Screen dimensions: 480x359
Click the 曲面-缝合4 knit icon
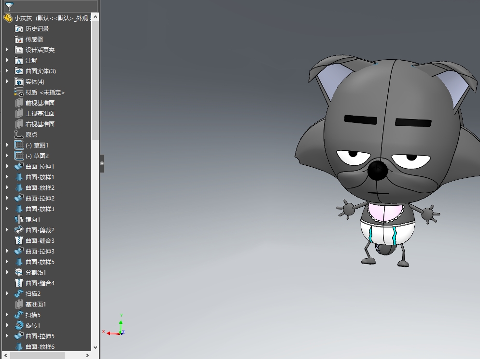(19, 283)
